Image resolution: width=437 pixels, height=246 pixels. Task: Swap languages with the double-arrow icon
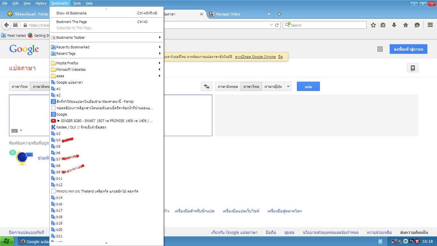point(207,86)
